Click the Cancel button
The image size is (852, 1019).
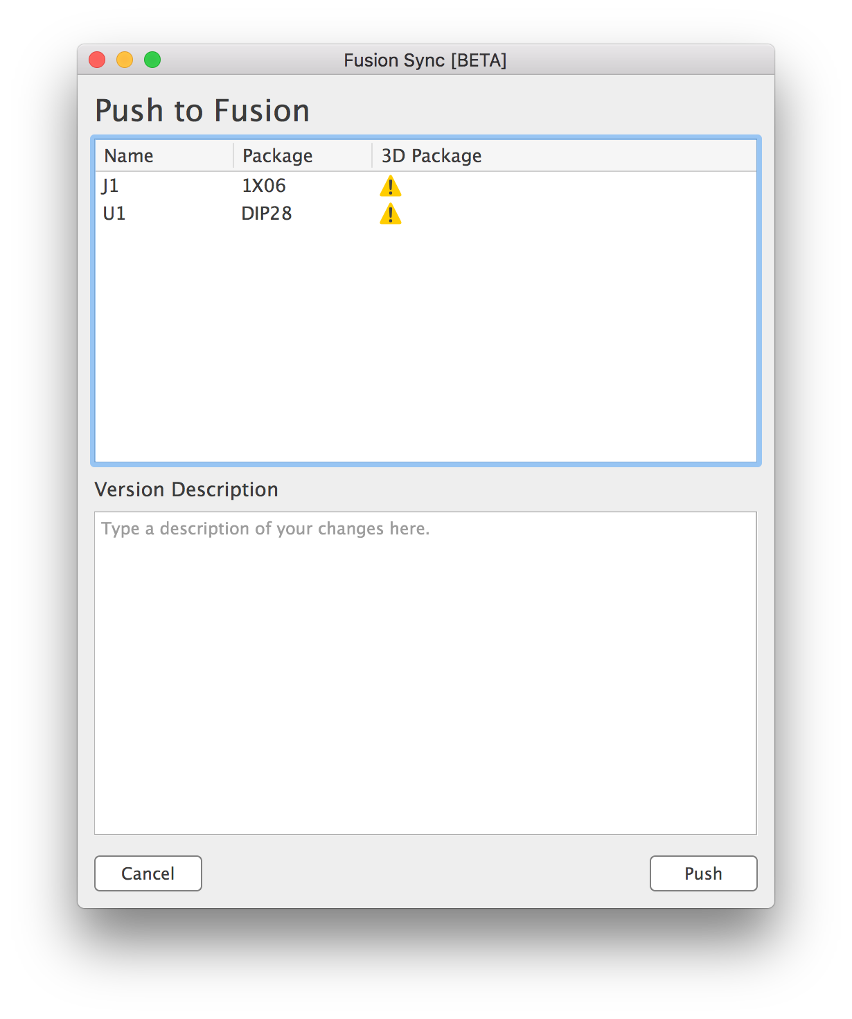tap(148, 873)
